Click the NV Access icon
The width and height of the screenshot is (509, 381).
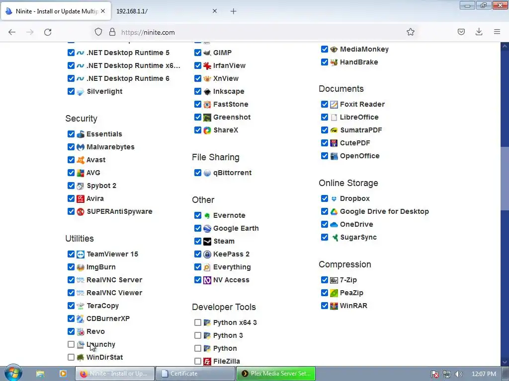[207, 280]
